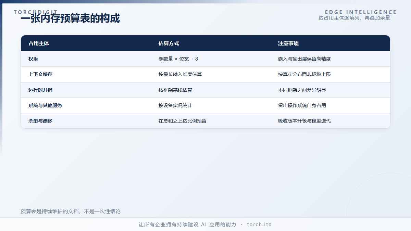The height and width of the screenshot is (231, 411).
Task: Select the cell 吸收版本升级与模型迭代
Action: click(x=304, y=121)
